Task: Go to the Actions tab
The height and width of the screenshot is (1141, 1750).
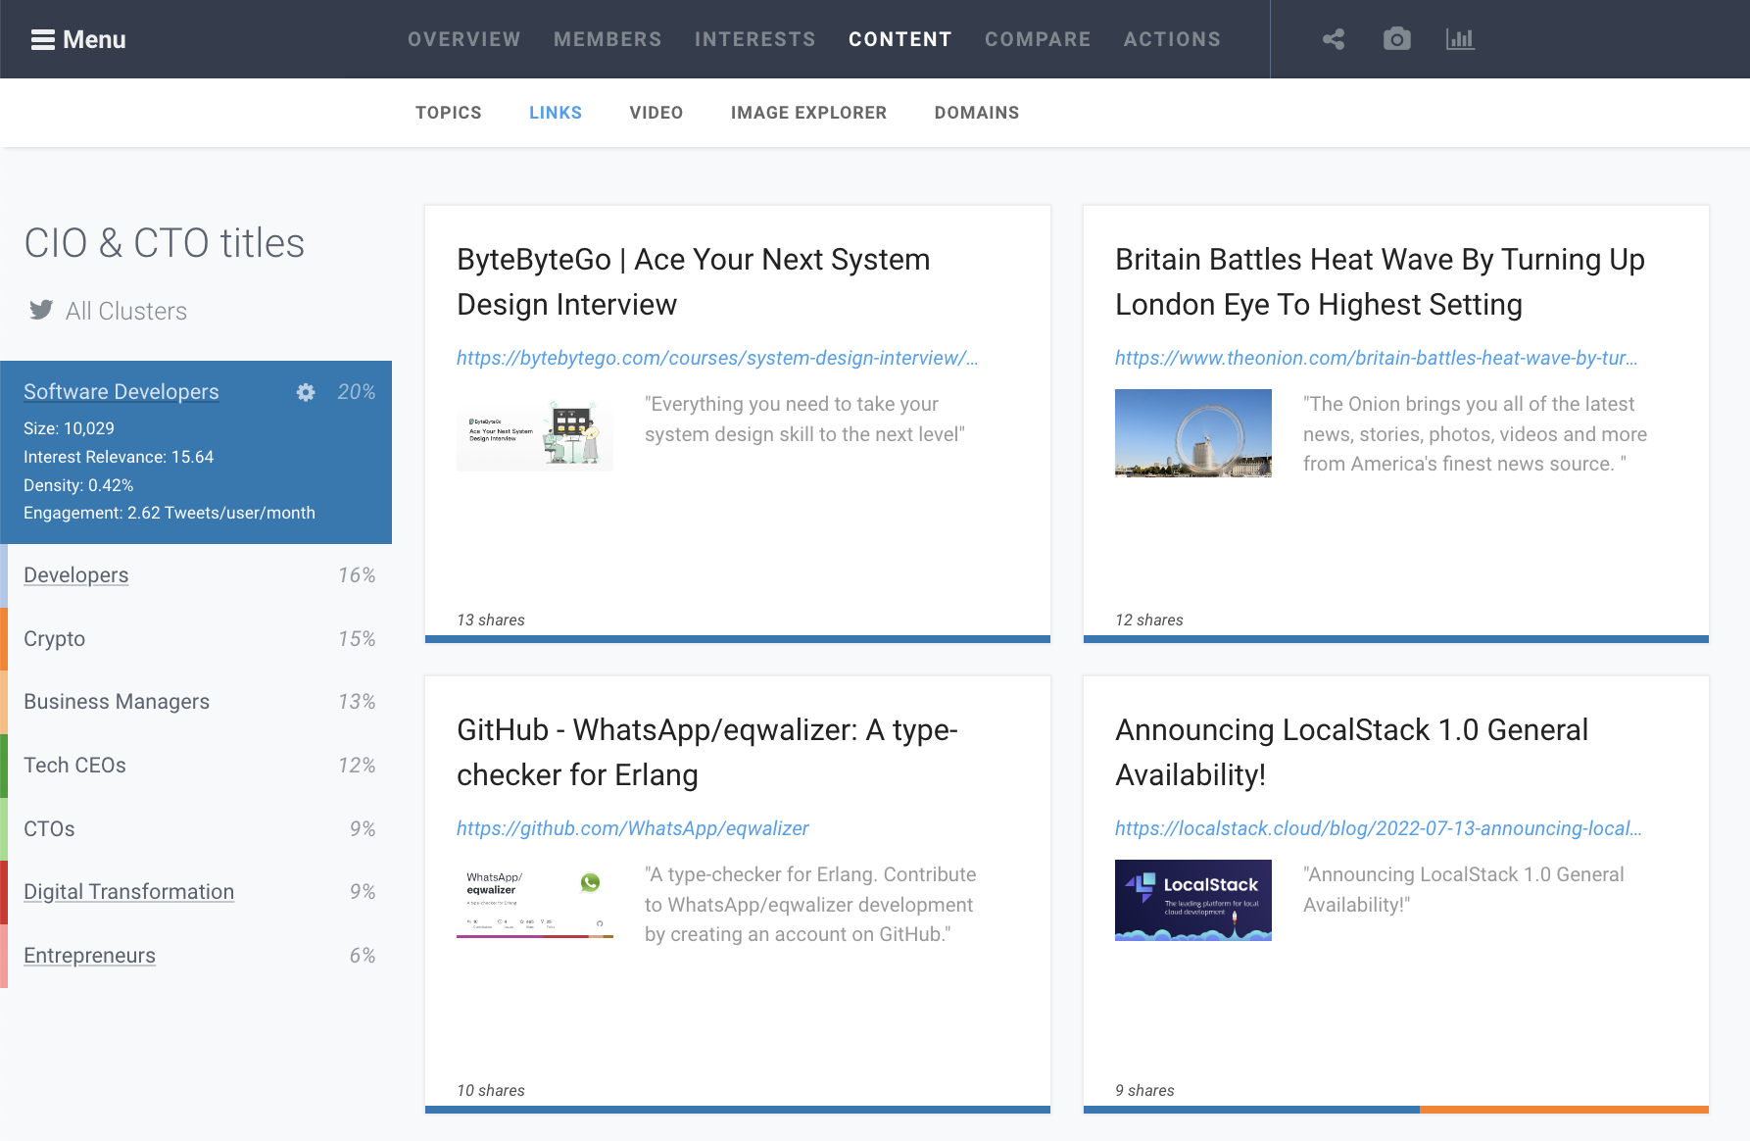Action: pos(1172,39)
